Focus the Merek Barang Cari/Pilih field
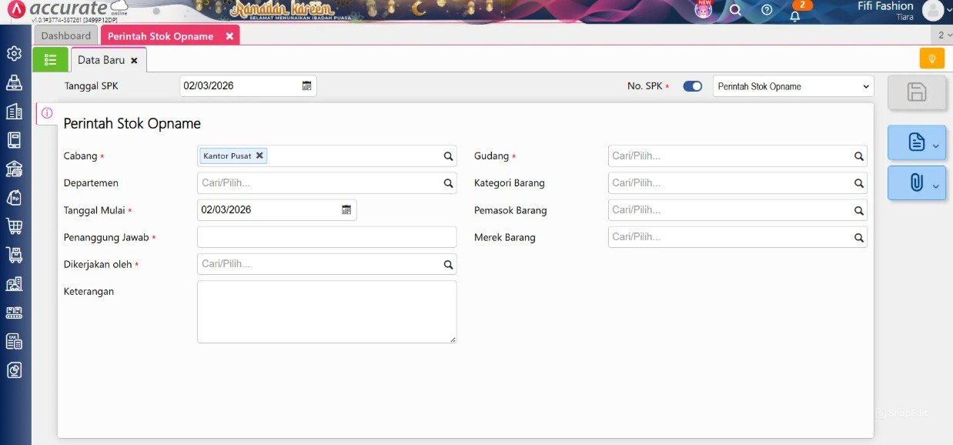953x445 pixels. tap(737, 237)
